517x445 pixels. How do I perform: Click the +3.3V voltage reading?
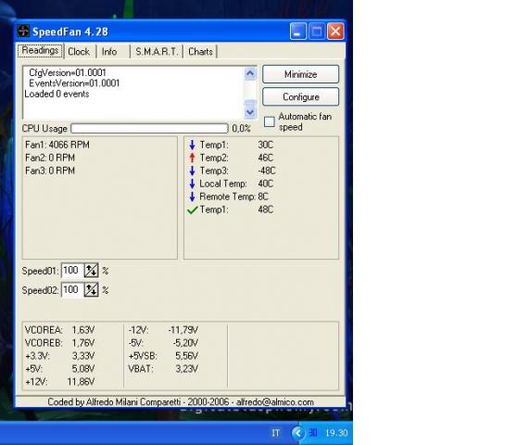[x=59, y=356]
